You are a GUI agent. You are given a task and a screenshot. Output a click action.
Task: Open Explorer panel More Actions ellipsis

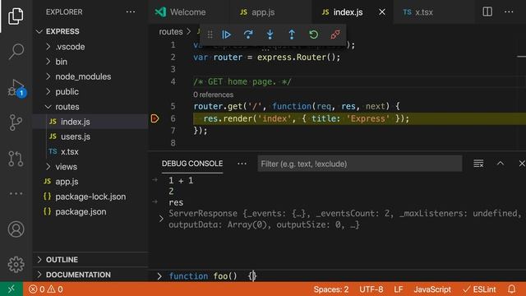(131, 12)
